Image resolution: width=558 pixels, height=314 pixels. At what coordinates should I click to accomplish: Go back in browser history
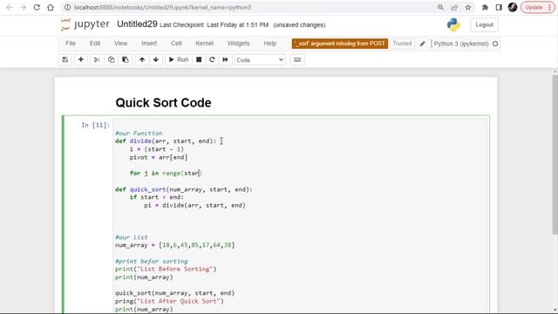[x=10, y=8]
